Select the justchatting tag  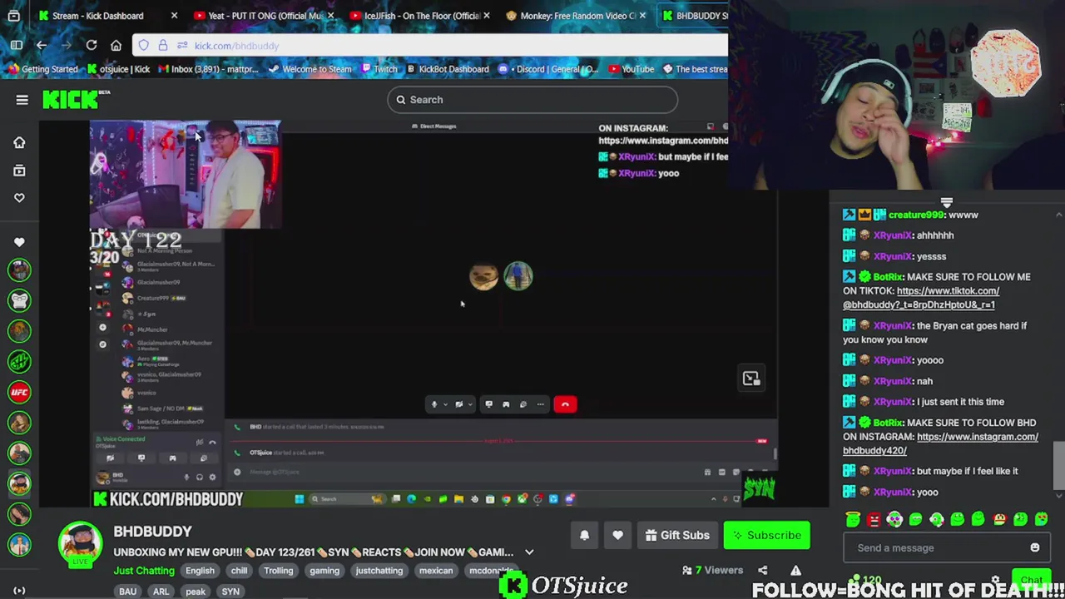(379, 571)
